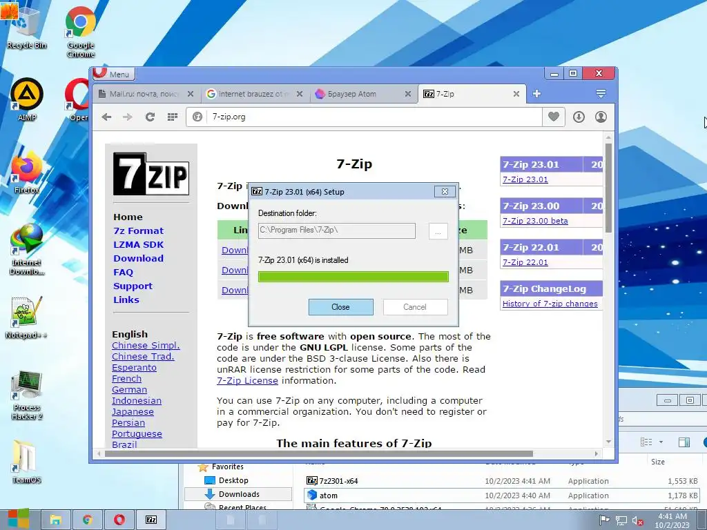
Task: Switch language to Japanese
Action: [133, 411]
